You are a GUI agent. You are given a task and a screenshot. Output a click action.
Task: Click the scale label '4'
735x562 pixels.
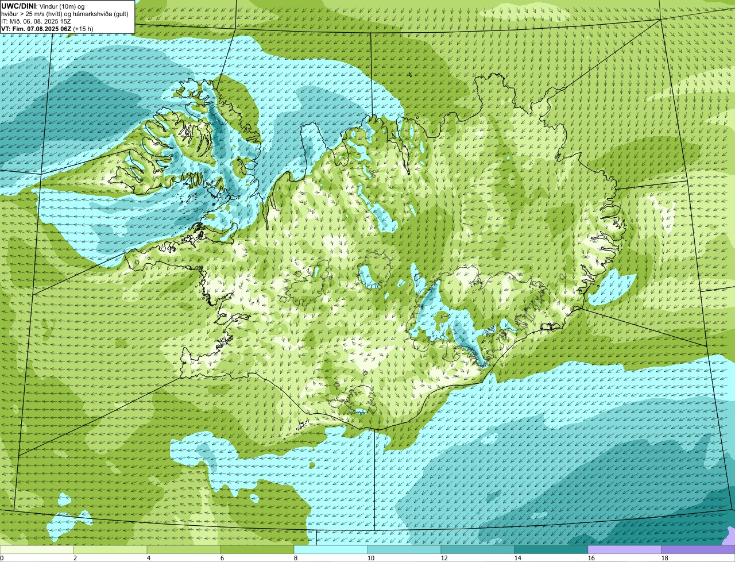(x=149, y=558)
